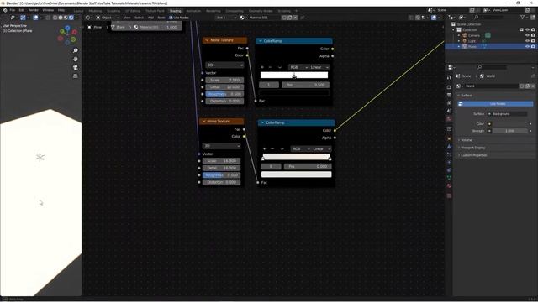The width and height of the screenshot is (538, 302).
Task: Adjust Roughness slider on lower Noise Texture
Action: pos(221,175)
